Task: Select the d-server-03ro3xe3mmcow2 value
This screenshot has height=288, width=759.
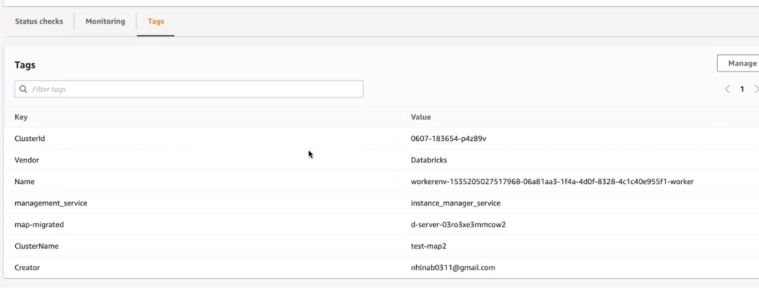Action: tap(459, 225)
